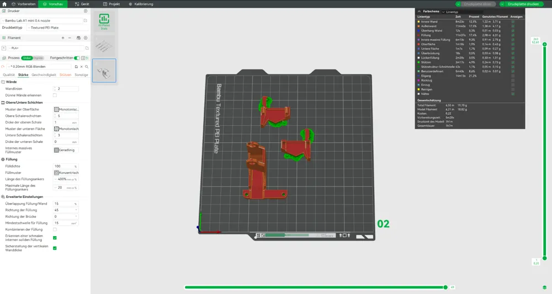Enable Kombinieren der Füllung checkbox

tap(55, 229)
